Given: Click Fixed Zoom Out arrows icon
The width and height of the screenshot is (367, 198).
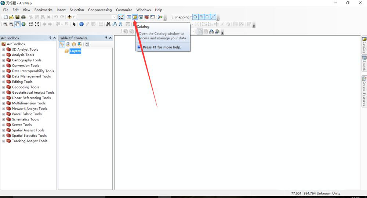Looking at the screenshot, I should pyautogui.click(x=37, y=24).
